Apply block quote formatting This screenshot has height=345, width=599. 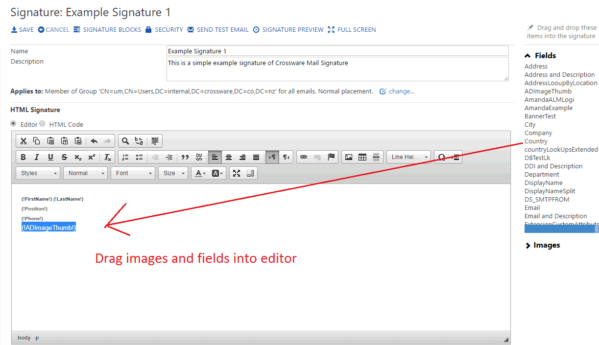point(185,157)
